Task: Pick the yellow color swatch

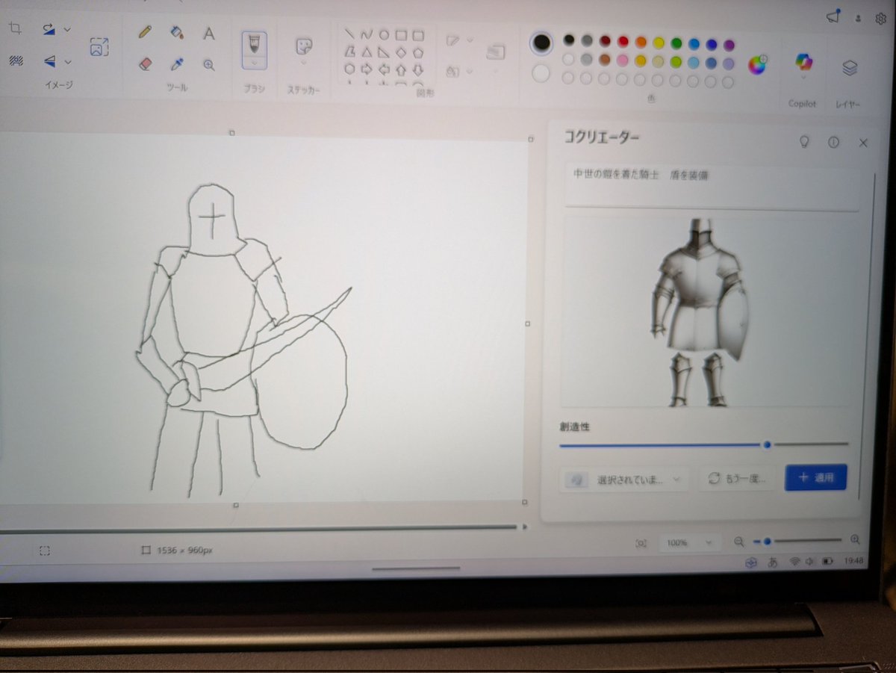Action: [659, 43]
